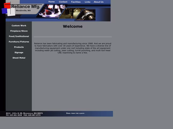Visit the Links page
This screenshot has width=173, height=129.
pos(88,2)
